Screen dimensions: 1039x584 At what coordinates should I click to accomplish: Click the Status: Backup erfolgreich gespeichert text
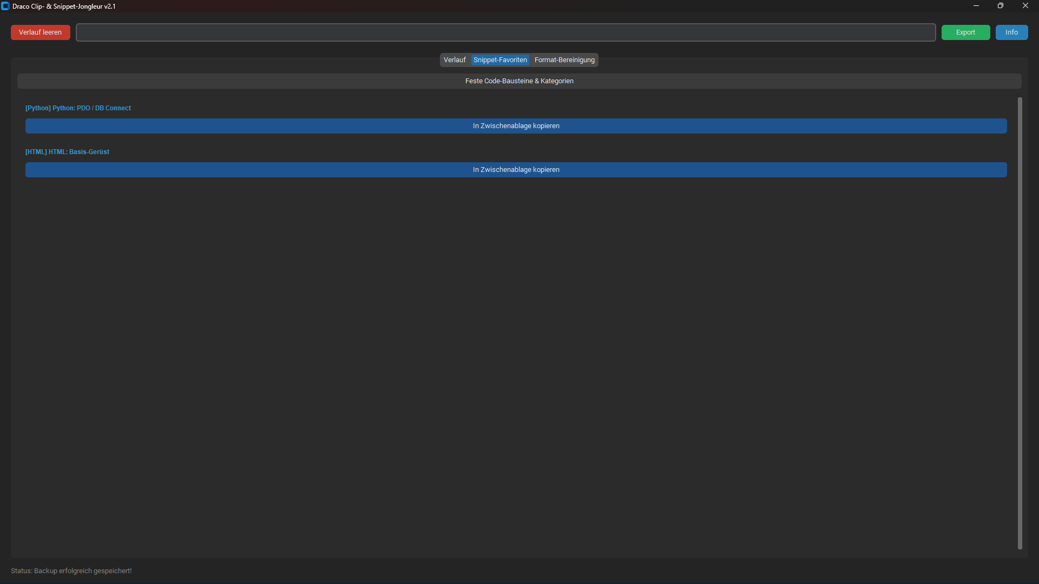71,571
